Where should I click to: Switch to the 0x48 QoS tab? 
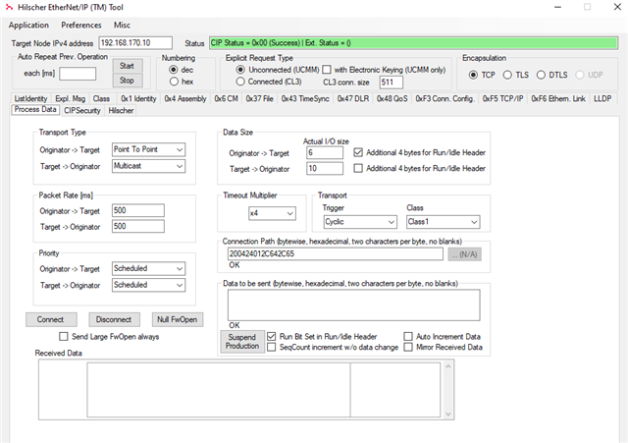point(392,98)
